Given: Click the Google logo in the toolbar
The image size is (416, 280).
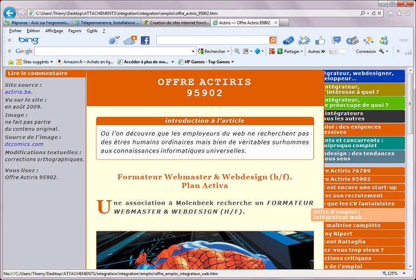Looking at the screenshot, I should tap(24, 51).
